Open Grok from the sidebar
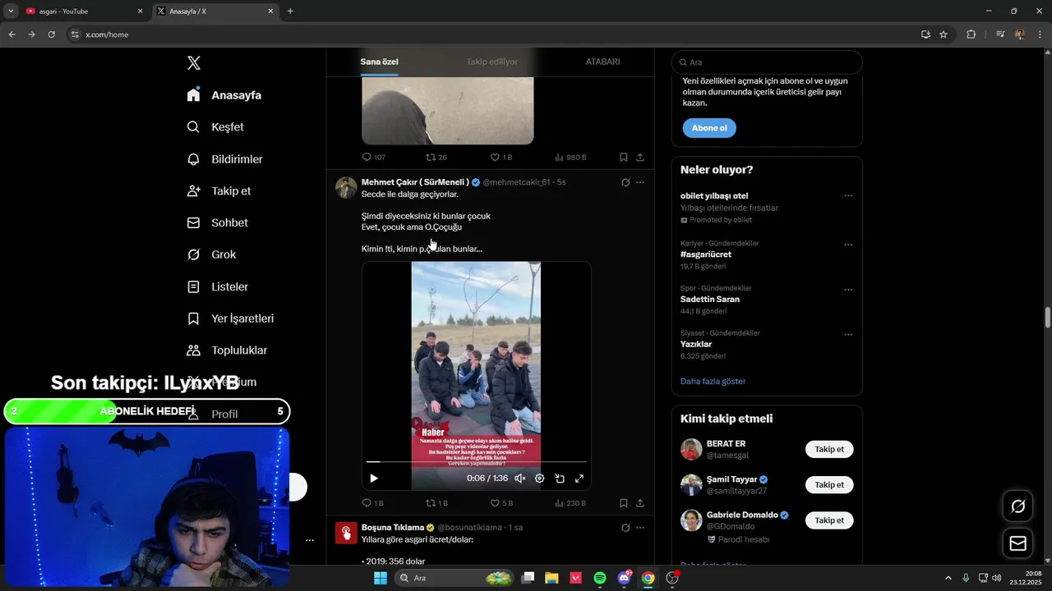 click(211, 255)
